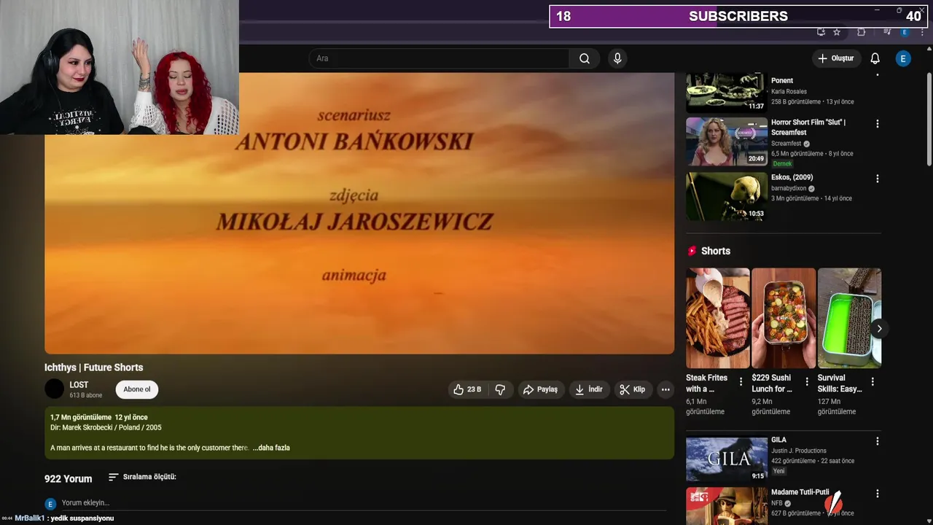Click the Justin J. Productions channel name
933x525 pixels.
click(x=799, y=451)
